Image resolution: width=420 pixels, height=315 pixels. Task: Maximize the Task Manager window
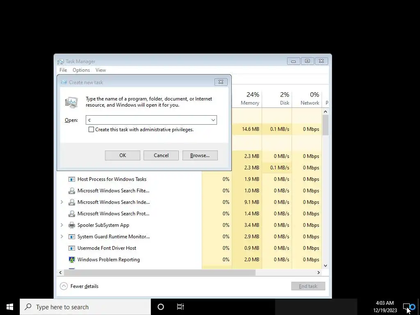coord(307,62)
